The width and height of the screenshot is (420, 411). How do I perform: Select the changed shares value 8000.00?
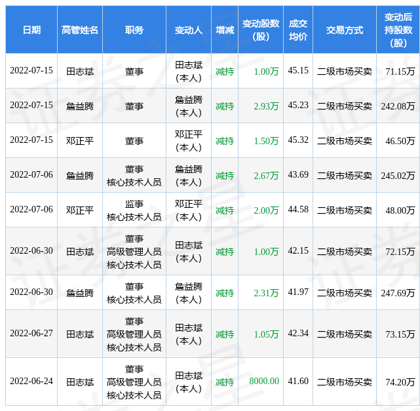click(264, 381)
